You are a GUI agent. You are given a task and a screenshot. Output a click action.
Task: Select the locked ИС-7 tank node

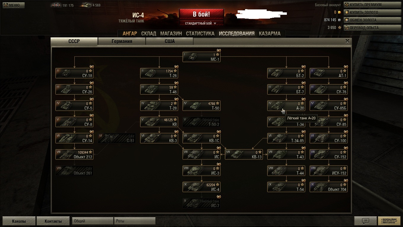pyautogui.click(x=201, y=203)
